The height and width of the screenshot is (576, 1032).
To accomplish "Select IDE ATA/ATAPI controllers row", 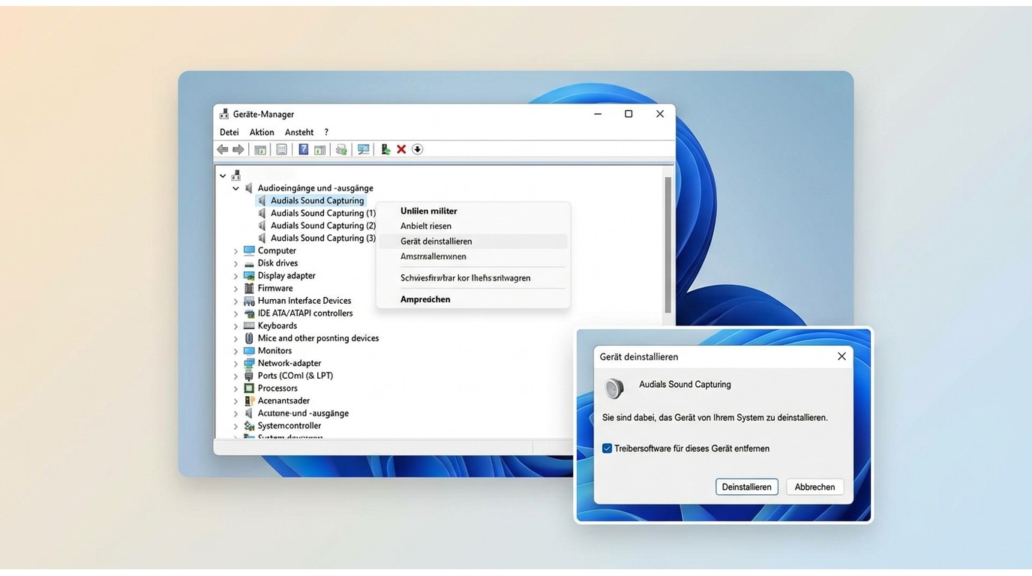I will [x=305, y=313].
